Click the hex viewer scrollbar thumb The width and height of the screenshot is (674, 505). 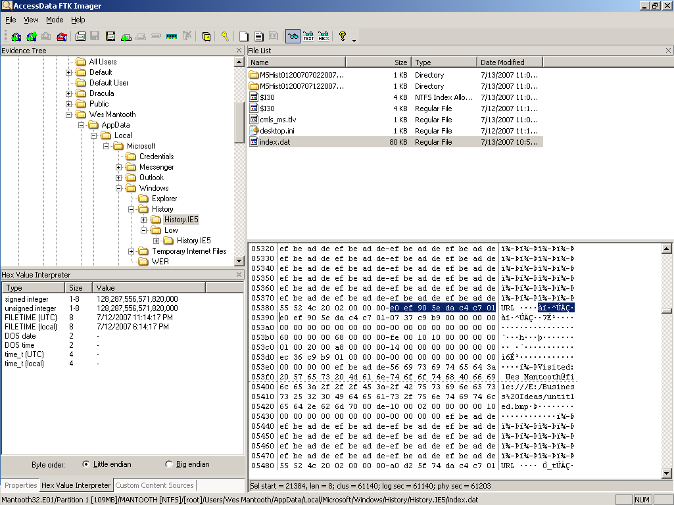coord(666,311)
